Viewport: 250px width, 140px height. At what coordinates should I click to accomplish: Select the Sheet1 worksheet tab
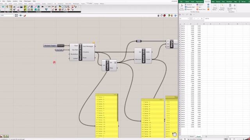(192, 136)
